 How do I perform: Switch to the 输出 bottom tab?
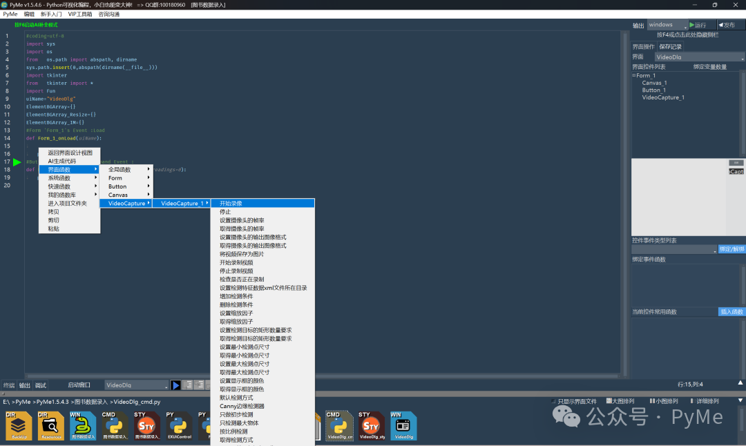point(24,385)
